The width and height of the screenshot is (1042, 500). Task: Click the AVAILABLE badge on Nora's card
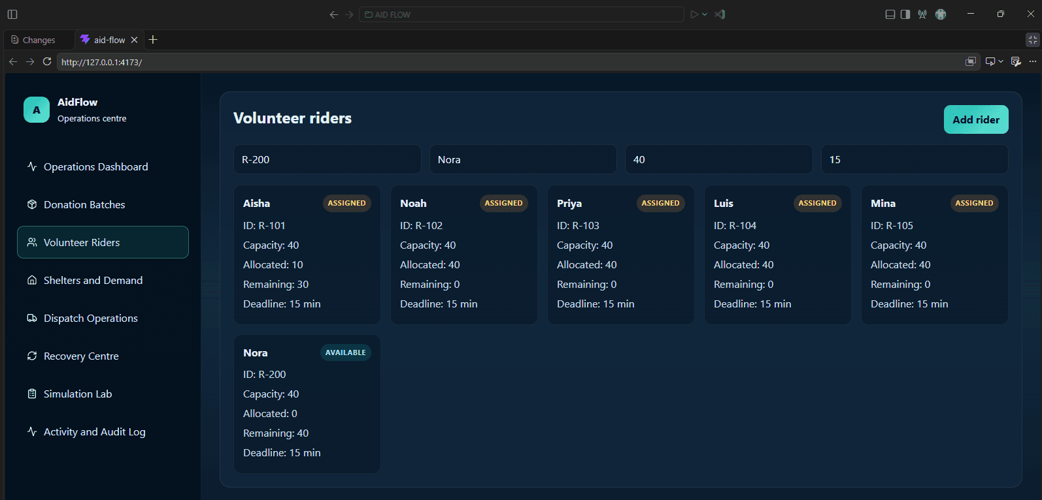click(x=346, y=352)
